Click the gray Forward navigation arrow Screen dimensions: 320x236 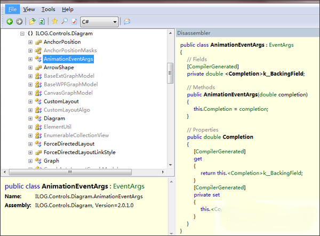click(x=19, y=21)
